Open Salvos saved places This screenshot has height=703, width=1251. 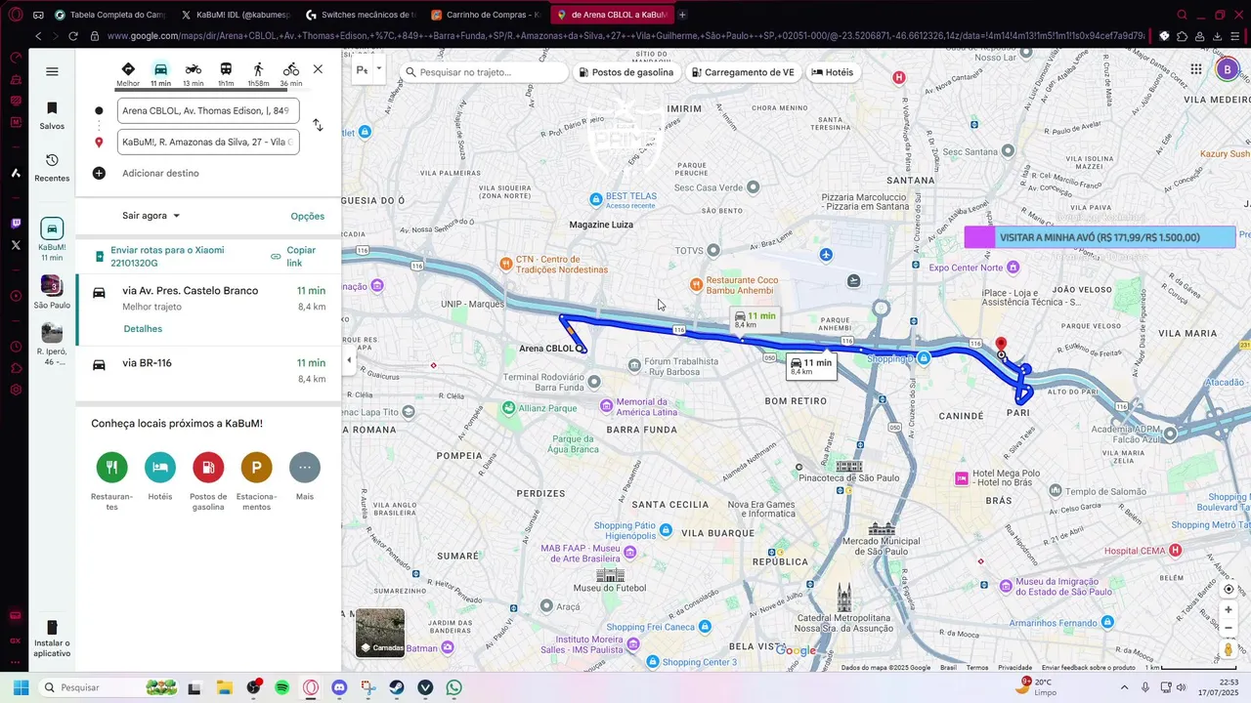pyautogui.click(x=52, y=115)
